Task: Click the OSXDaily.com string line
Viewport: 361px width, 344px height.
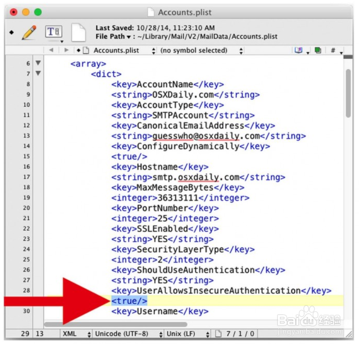Action: click(x=186, y=95)
